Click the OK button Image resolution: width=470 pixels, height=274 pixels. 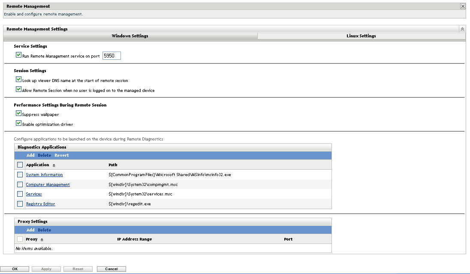[15, 268]
